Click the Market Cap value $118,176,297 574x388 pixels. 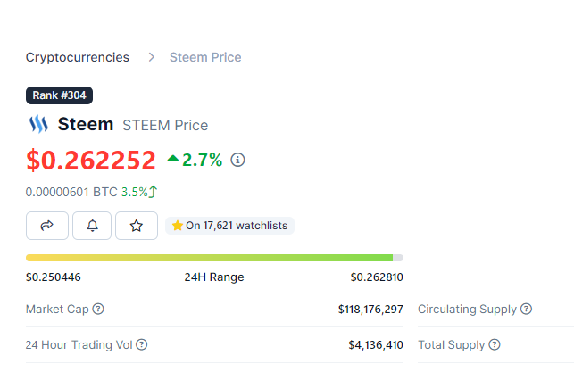click(370, 309)
